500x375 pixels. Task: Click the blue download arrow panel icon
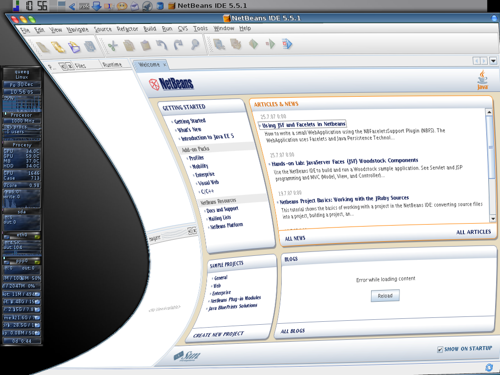(x=97, y=6)
